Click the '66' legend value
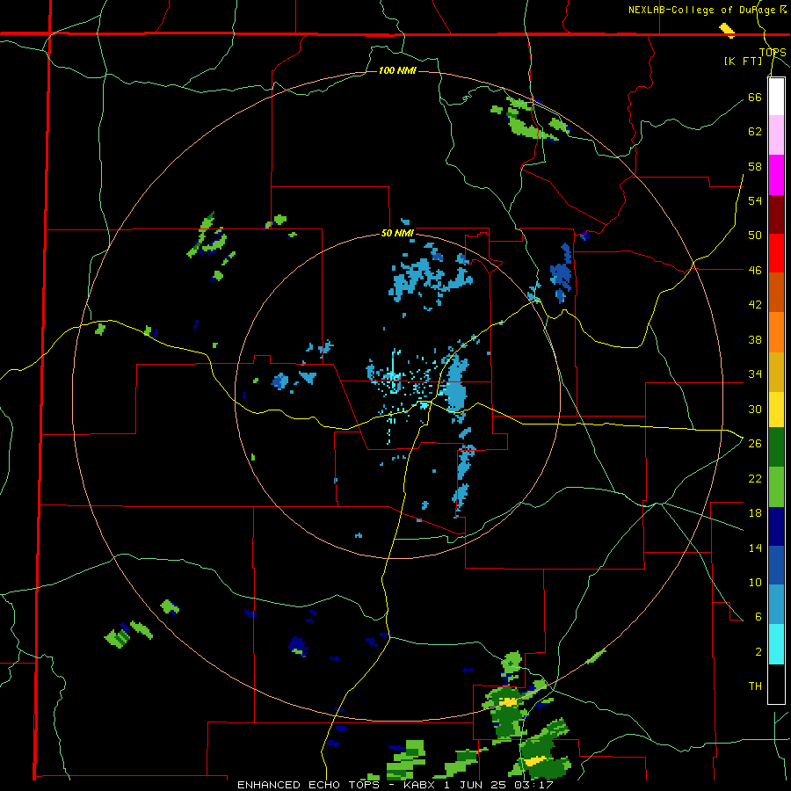The height and width of the screenshot is (791, 791). point(755,97)
